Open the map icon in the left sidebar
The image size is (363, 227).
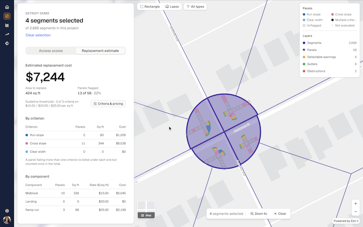[7, 25]
